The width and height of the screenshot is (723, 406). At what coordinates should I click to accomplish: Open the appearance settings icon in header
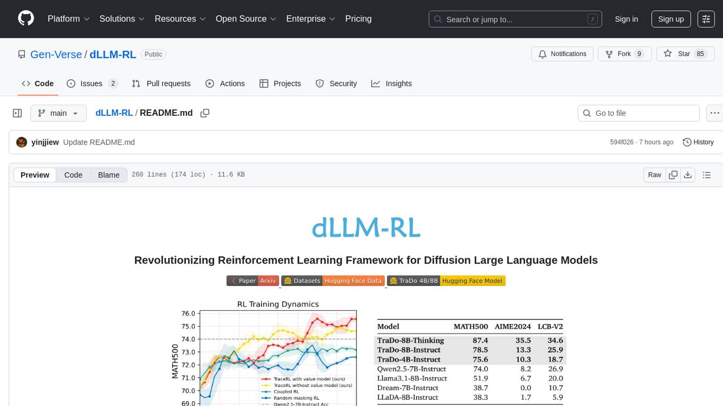click(x=706, y=19)
